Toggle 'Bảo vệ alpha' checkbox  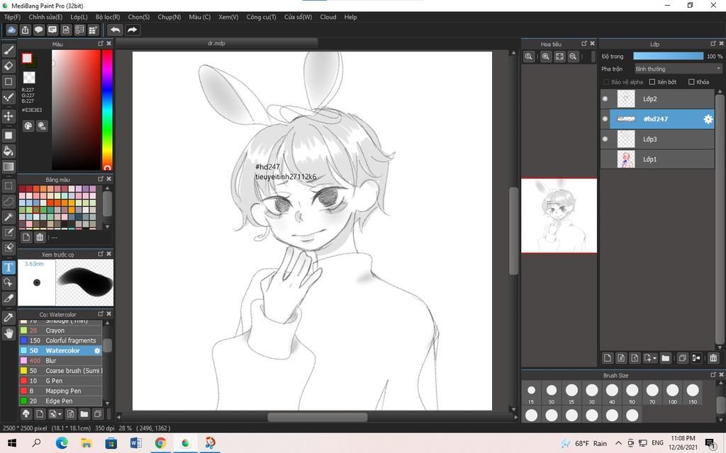pos(605,82)
